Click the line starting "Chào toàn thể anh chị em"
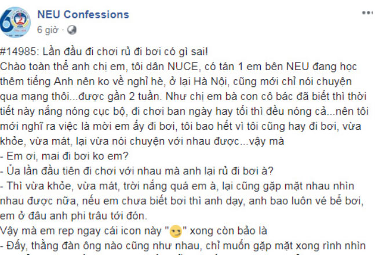The width and height of the screenshot is (375, 263). pyautogui.click(x=180, y=63)
